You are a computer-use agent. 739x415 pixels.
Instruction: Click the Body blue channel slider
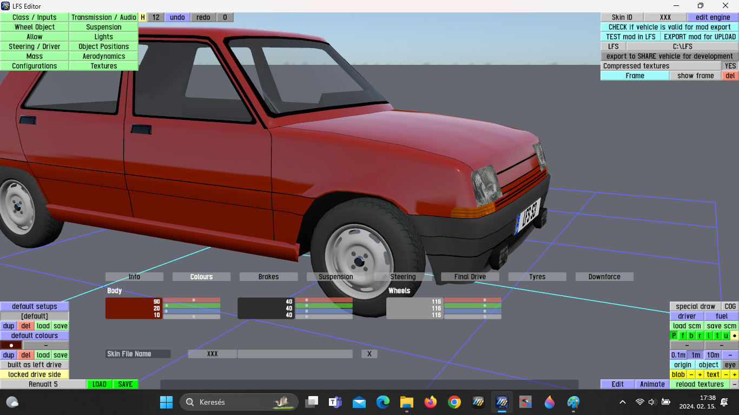pyautogui.click(x=192, y=311)
